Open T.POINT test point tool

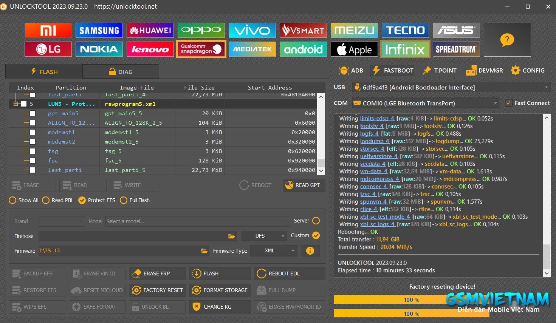click(x=439, y=70)
